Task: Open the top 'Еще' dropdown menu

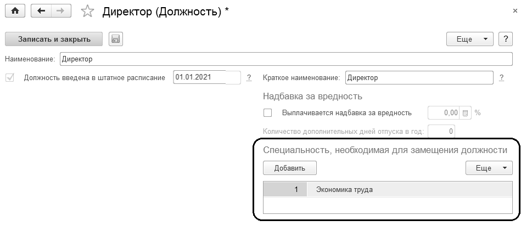Action: [x=470, y=39]
